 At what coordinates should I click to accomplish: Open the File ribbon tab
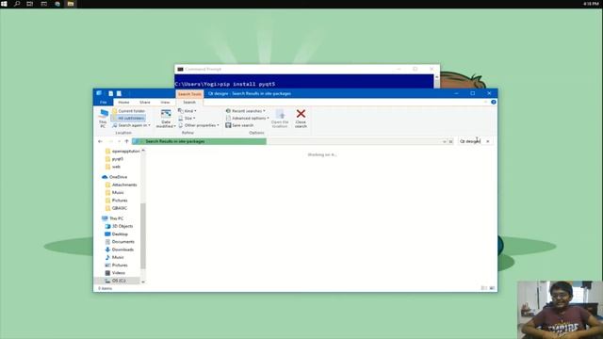(103, 103)
